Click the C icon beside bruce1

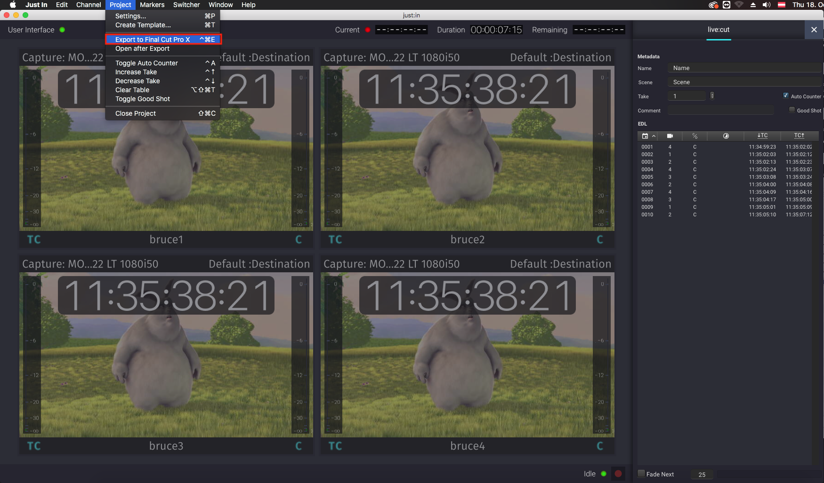pyautogui.click(x=299, y=240)
